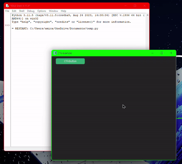Screen dimensions: 182x164
Task: Expand the Options menu
Action: click(x=42, y=11)
